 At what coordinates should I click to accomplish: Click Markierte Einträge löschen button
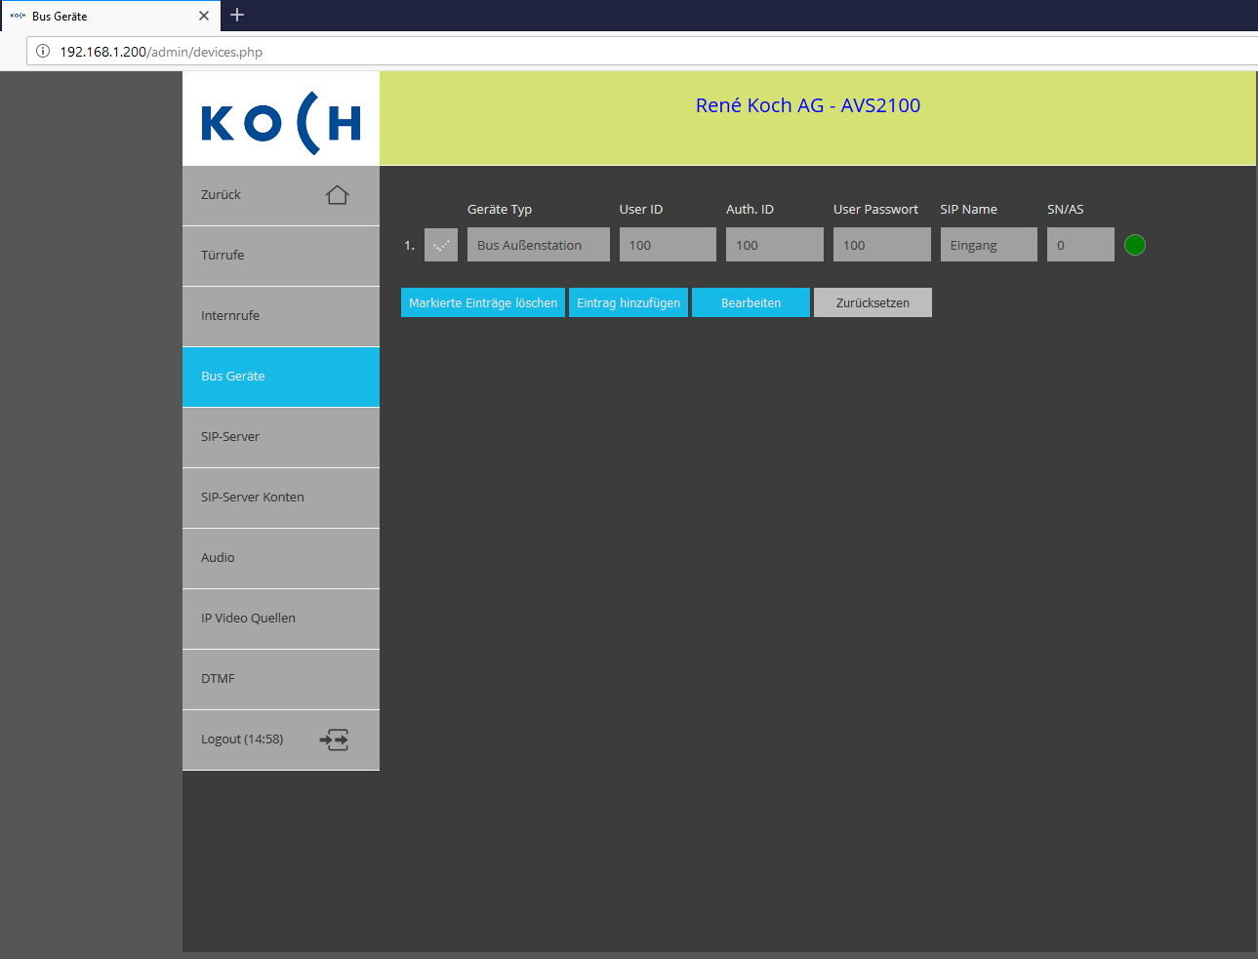tap(483, 302)
